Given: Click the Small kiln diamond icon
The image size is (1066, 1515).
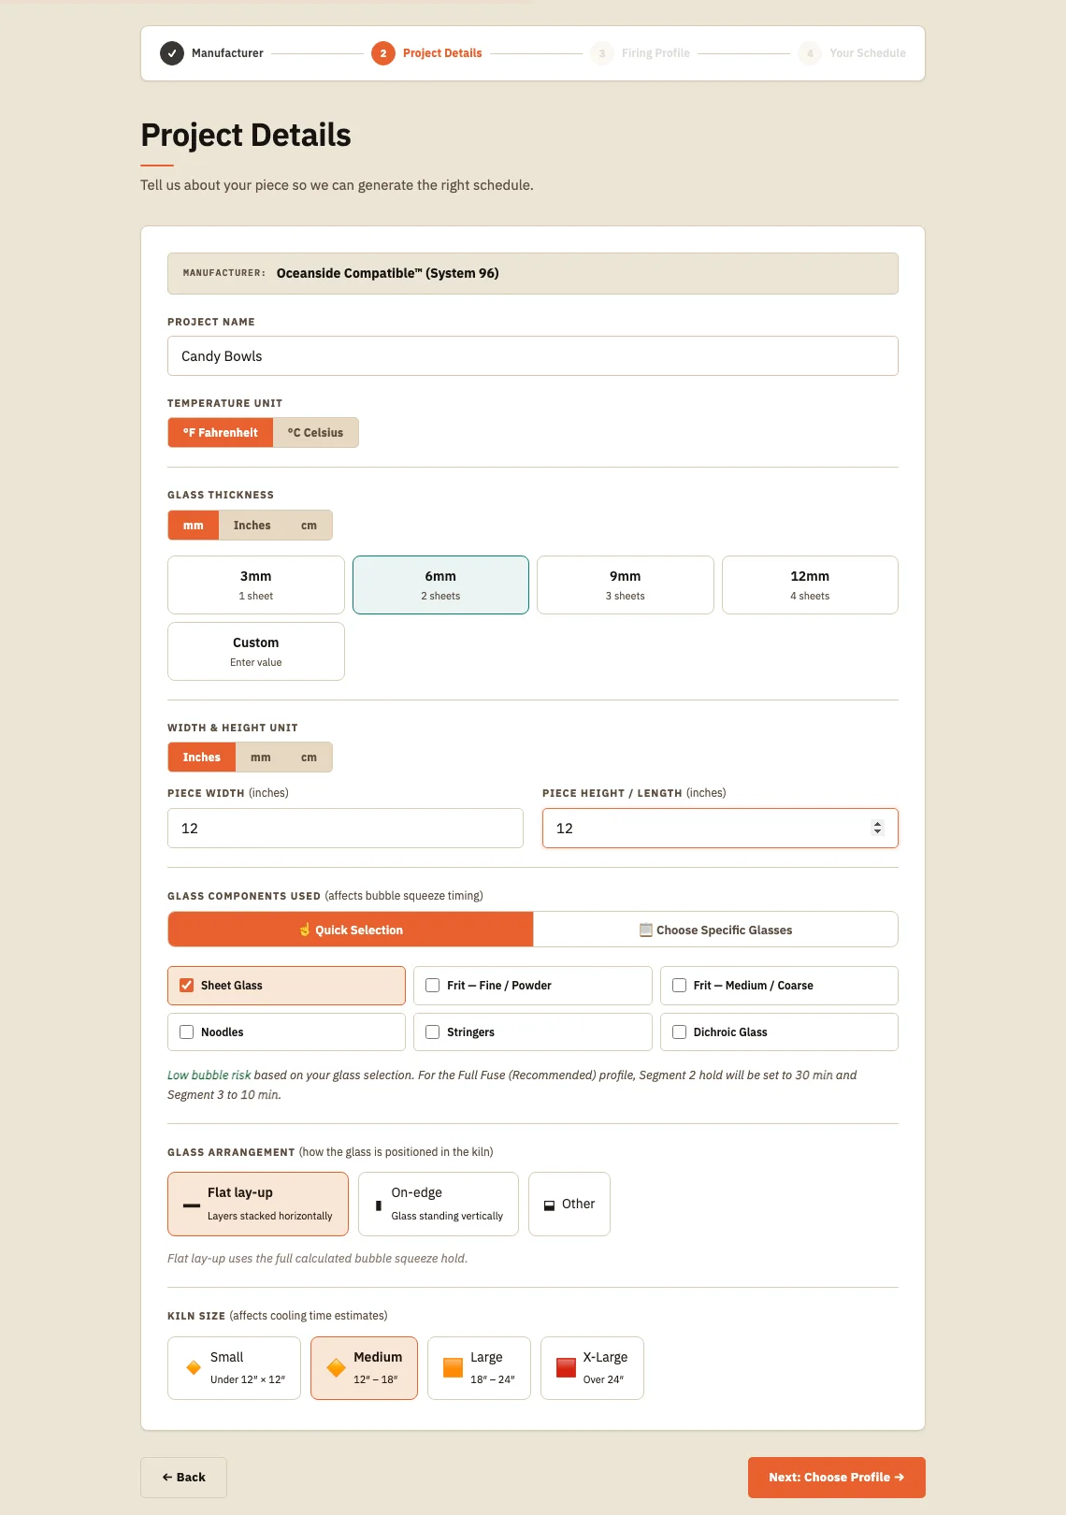Looking at the screenshot, I should 194,1368.
